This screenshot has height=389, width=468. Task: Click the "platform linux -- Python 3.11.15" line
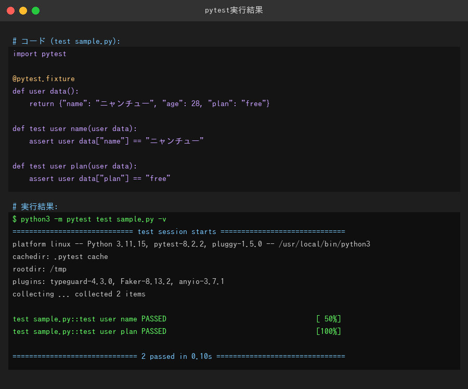click(191, 244)
